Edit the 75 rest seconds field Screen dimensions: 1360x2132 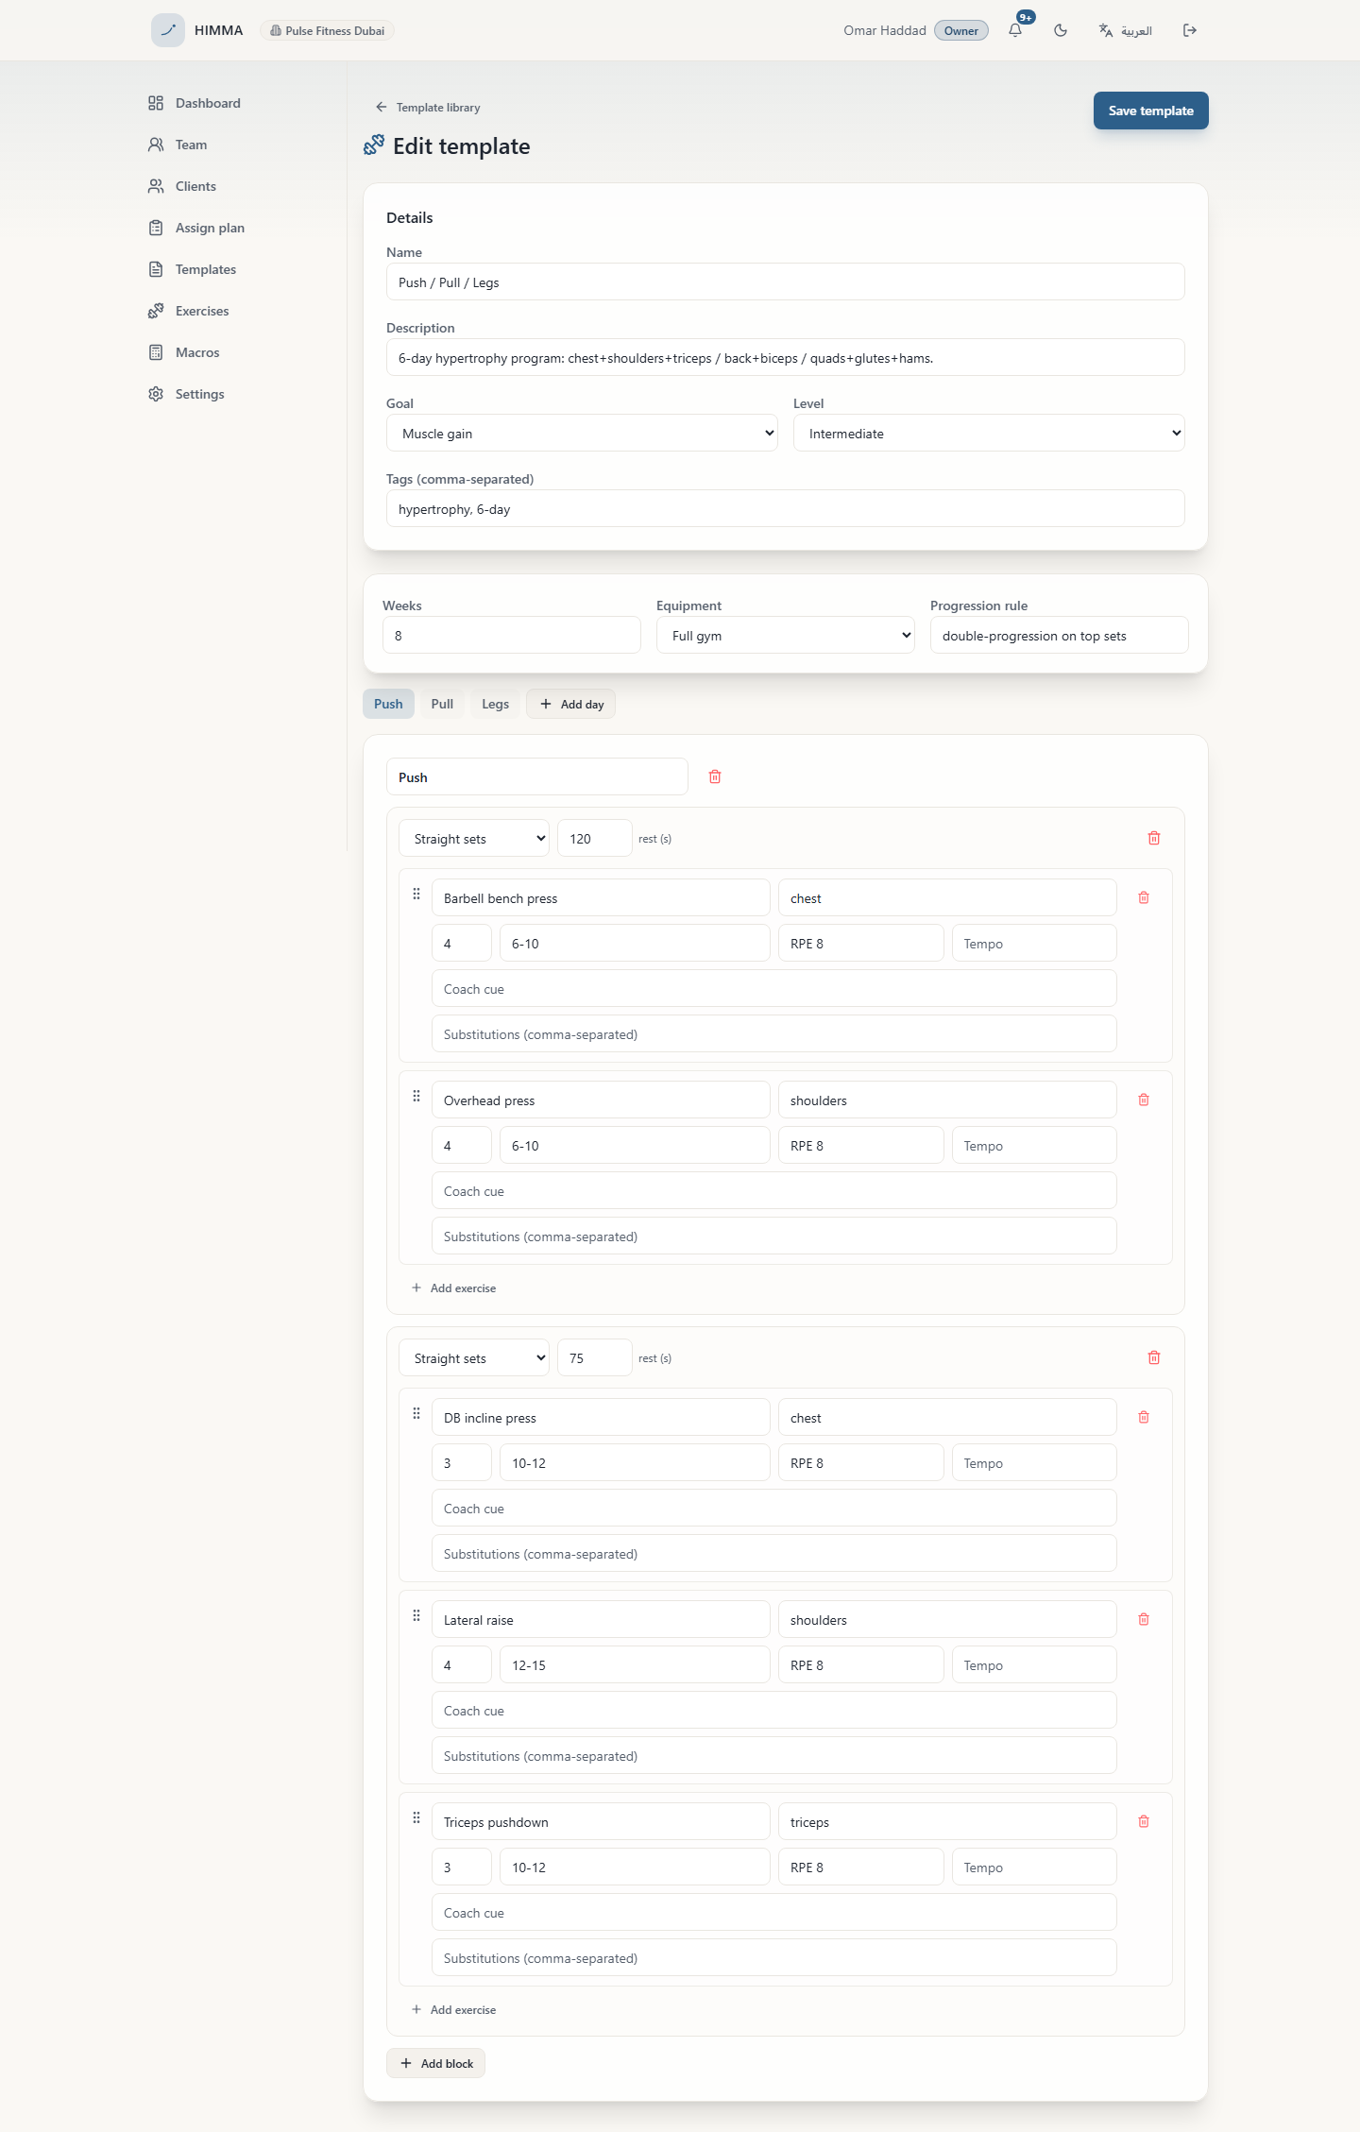[x=595, y=1357]
